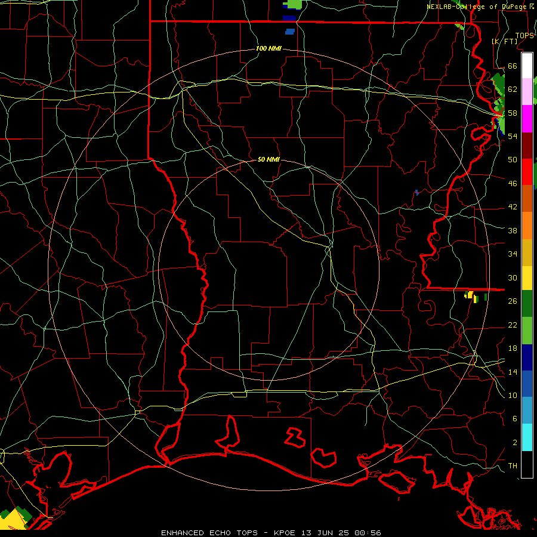537x537 pixels.
Task: Click the navy blue legend swatch
Action: pos(527,357)
